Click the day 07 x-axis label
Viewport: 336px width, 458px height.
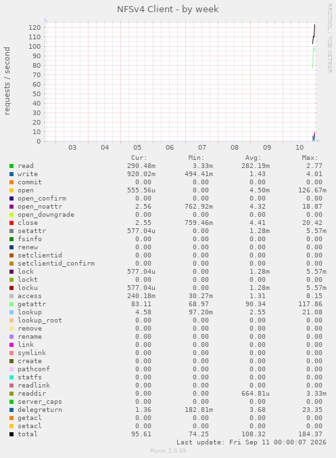coord(202,148)
